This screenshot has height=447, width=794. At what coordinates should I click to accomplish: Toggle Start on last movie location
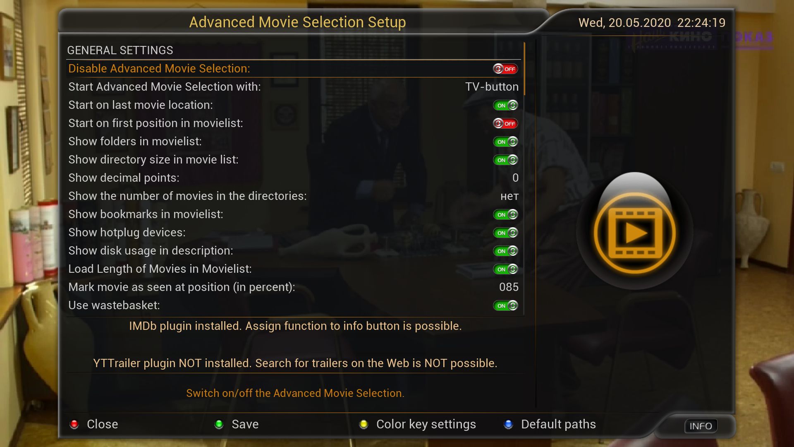pos(505,105)
